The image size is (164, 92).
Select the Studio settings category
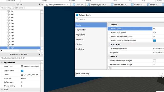[91, 25]
